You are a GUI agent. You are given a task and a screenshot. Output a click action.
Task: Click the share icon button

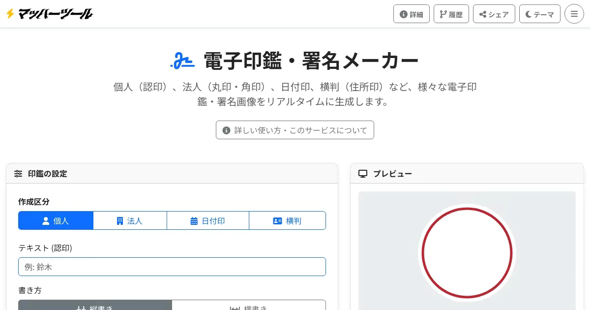(494, 14)
